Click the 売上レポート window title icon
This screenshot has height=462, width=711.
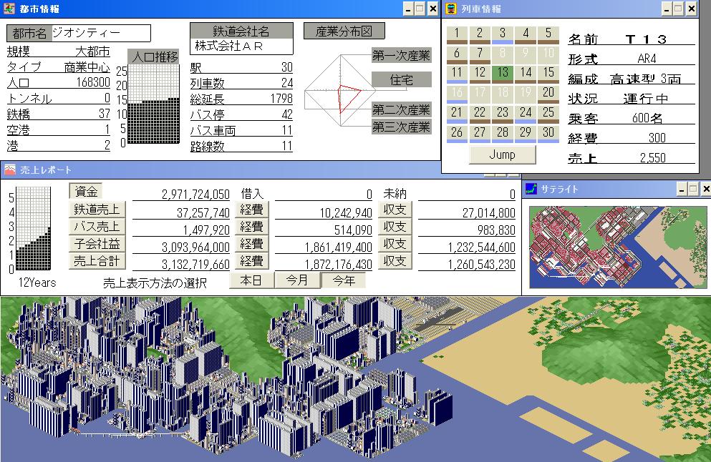(10, 170)
